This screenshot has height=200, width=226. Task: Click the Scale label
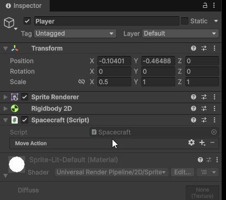click(x=18, y=82)
